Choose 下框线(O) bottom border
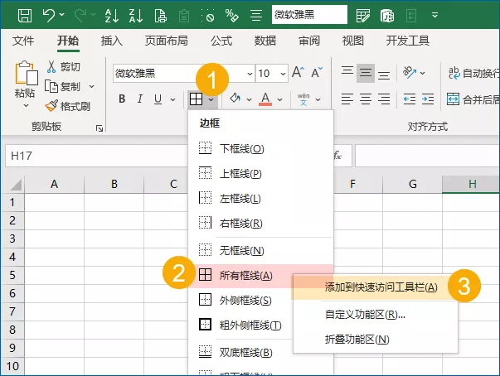The width and height of the screenshot is (500, 376). coord(260,148)
